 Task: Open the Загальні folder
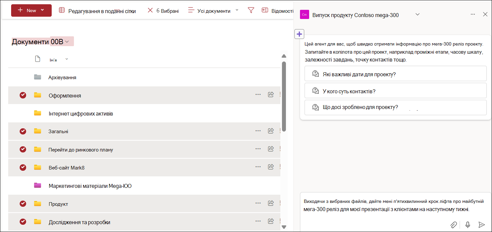tap(58, 132)
